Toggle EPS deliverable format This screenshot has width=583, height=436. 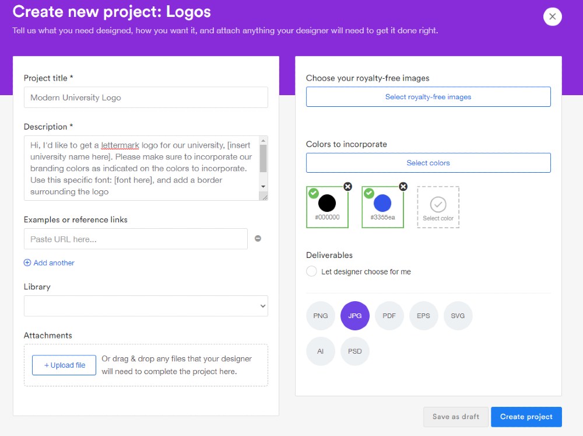(423, 316)
